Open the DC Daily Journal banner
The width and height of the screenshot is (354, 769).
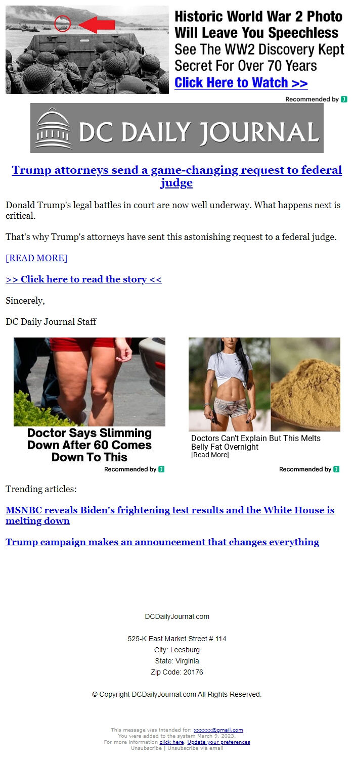[177, 128]
